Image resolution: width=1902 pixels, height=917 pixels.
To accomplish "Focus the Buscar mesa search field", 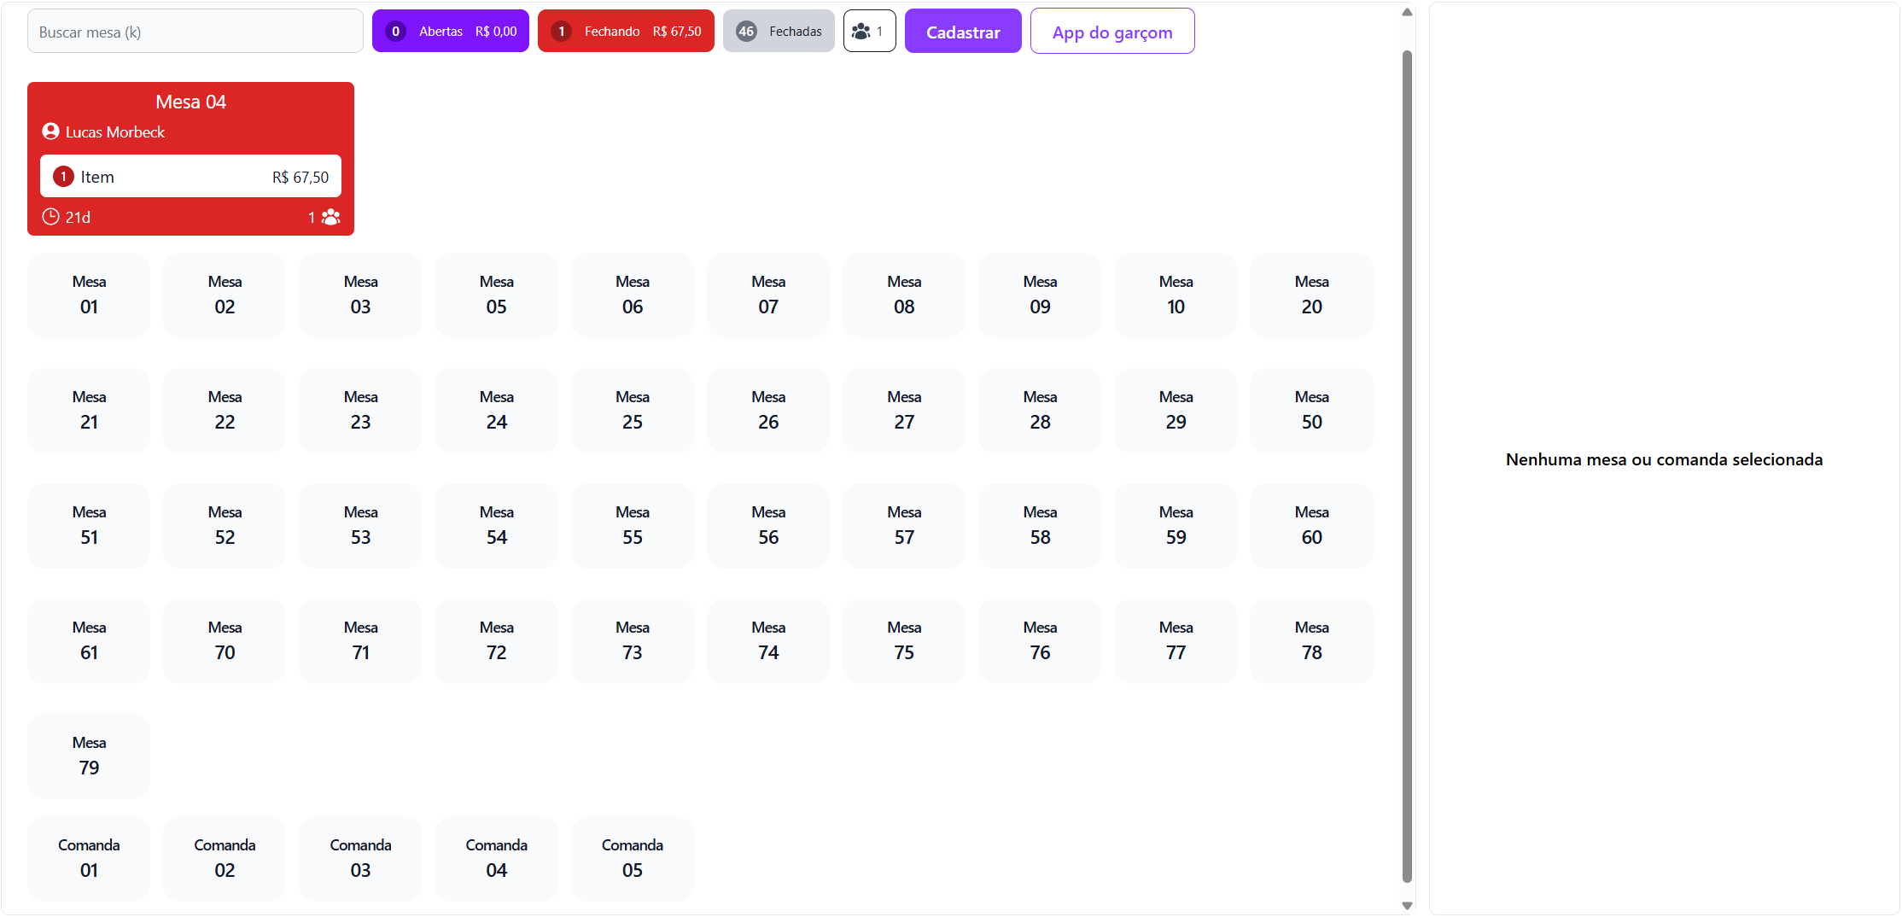I will (195, 32).
